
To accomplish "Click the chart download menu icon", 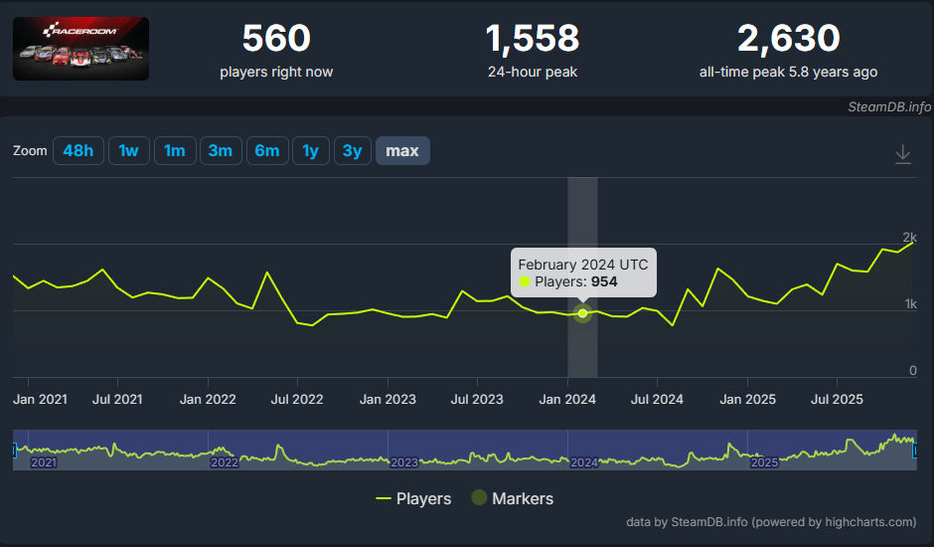I will (902, 154).
